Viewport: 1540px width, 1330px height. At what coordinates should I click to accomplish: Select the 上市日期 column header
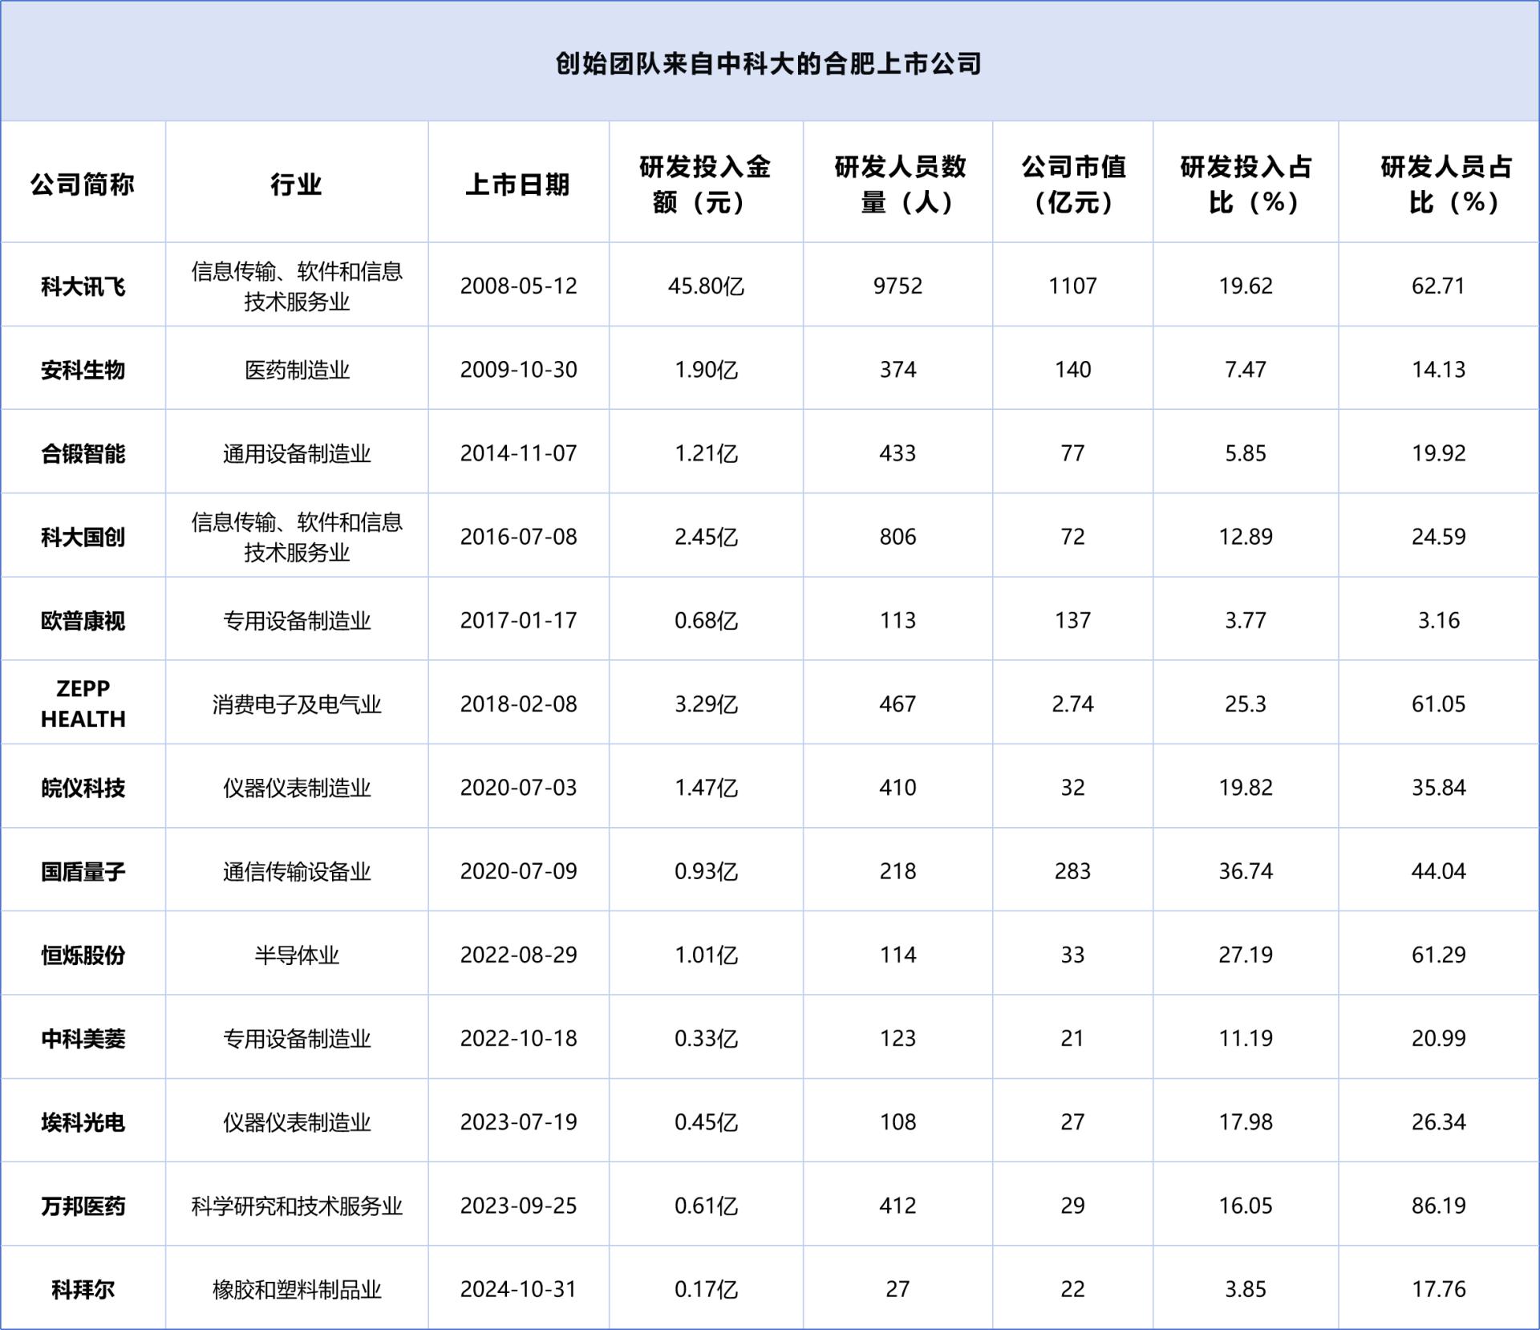coord(518,184)
